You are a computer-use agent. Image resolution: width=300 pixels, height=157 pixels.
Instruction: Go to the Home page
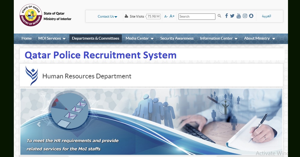pos(26,38)
